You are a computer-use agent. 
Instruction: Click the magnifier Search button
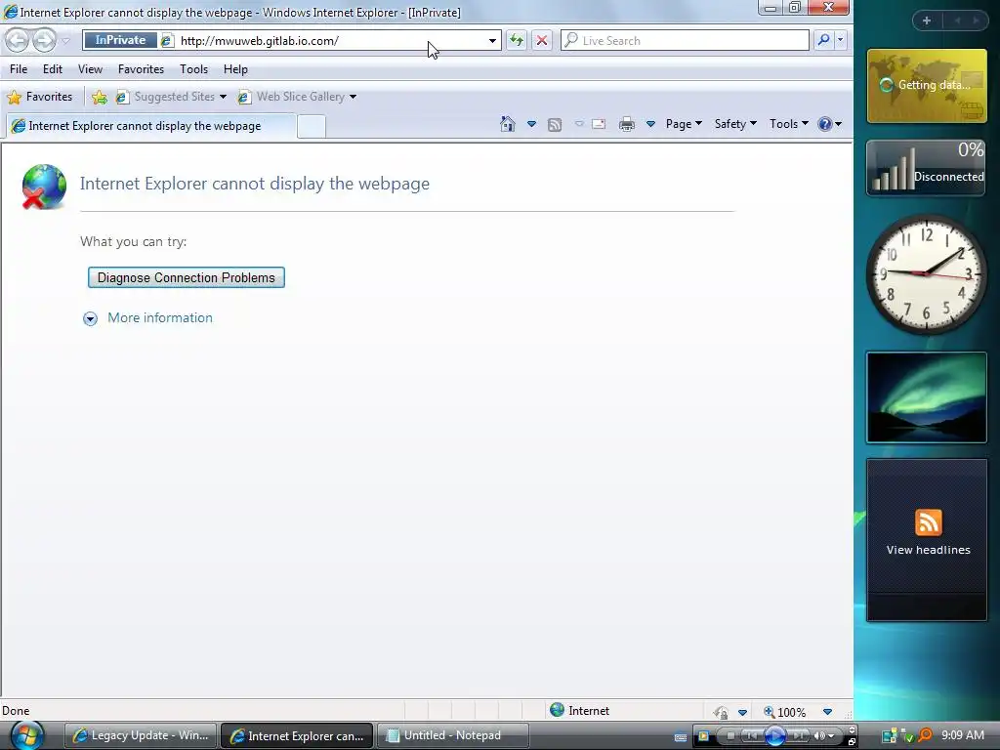pos(823,40)
